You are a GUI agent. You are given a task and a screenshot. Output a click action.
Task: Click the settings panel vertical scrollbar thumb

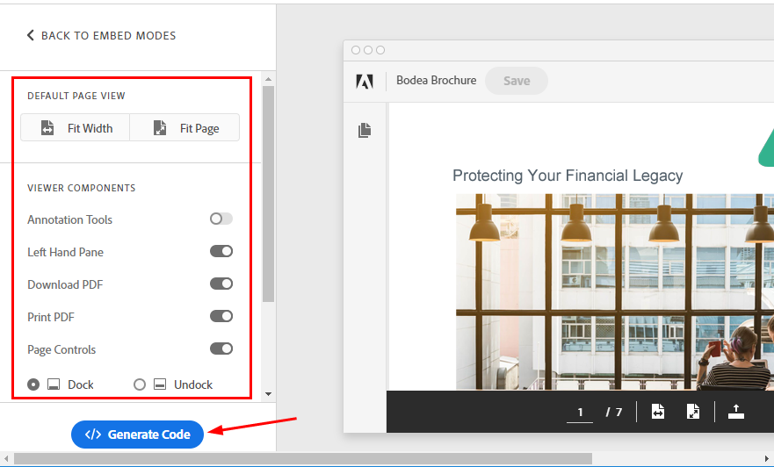click(x=268, y=194)
